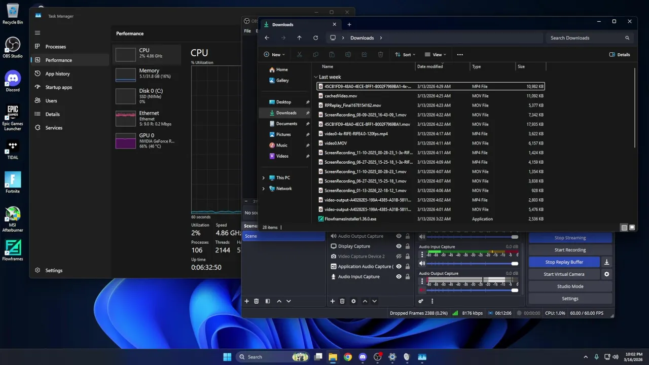Open the Flowframes desktop shortcut
The height and width of the screenshot is (365, 649).
tap(13, 250)
